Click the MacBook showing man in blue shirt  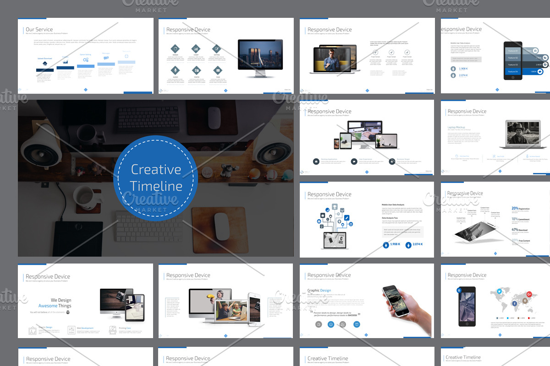[x=333, y=60]
